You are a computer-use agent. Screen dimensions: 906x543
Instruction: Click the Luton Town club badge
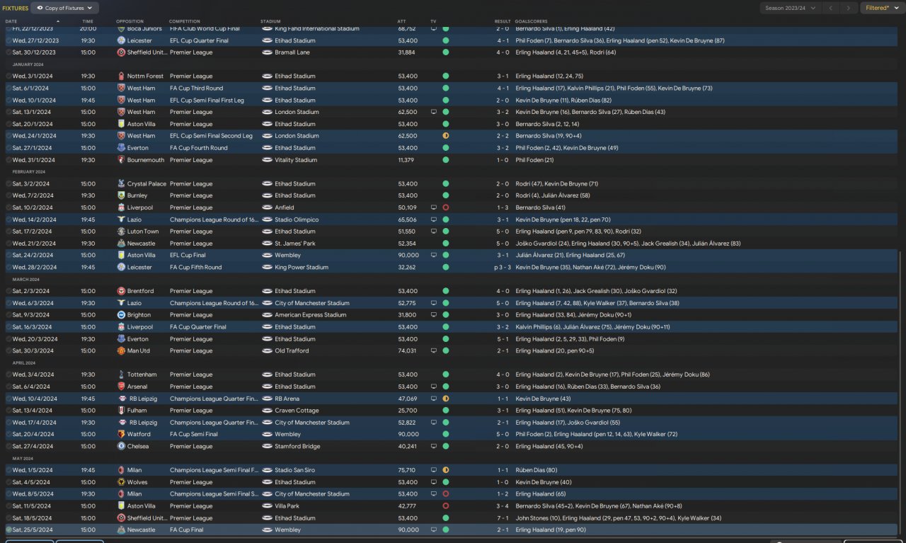pos(122,232)
